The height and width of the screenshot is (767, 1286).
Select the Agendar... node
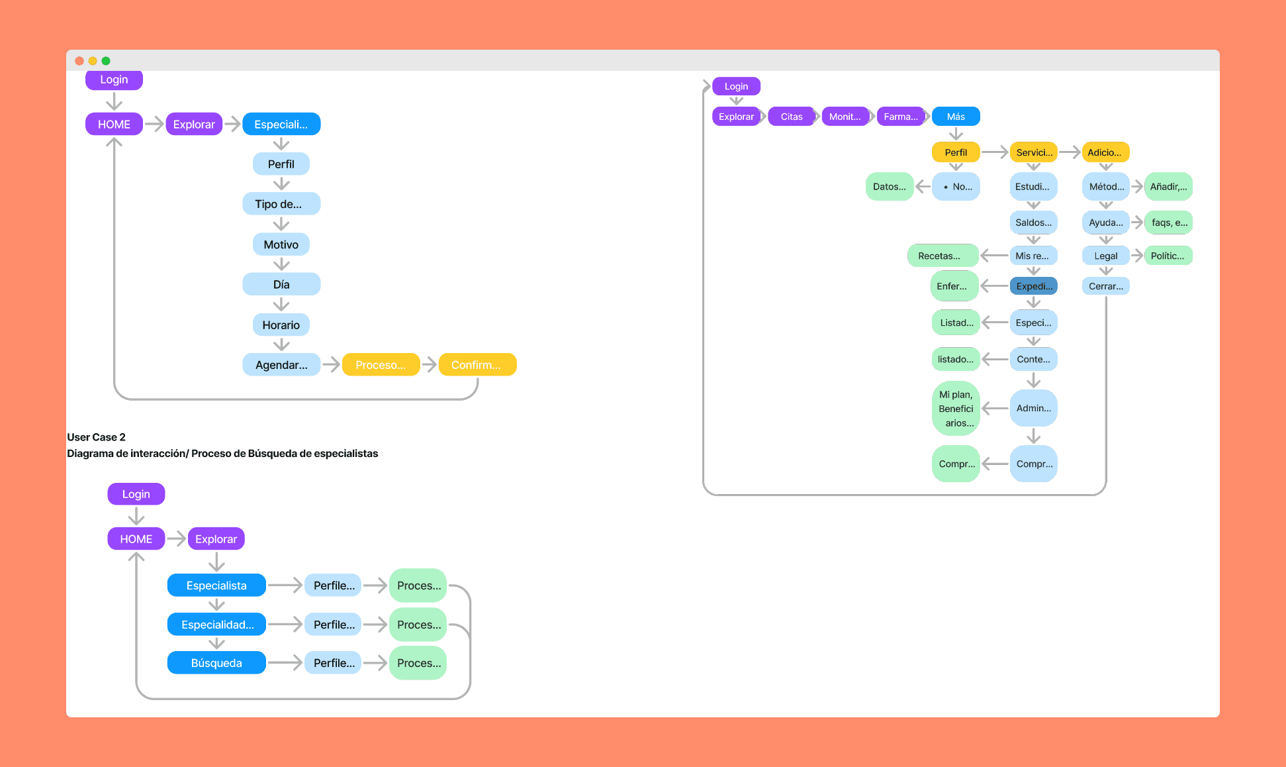tap(281, 365)
